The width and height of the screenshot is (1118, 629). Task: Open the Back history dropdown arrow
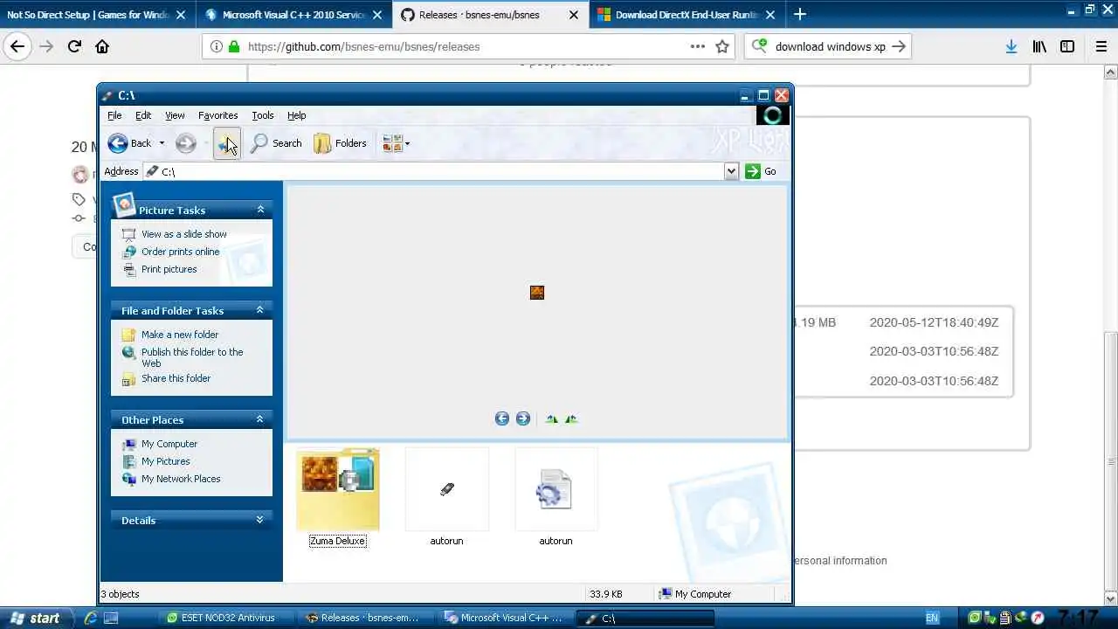(162, 143)
